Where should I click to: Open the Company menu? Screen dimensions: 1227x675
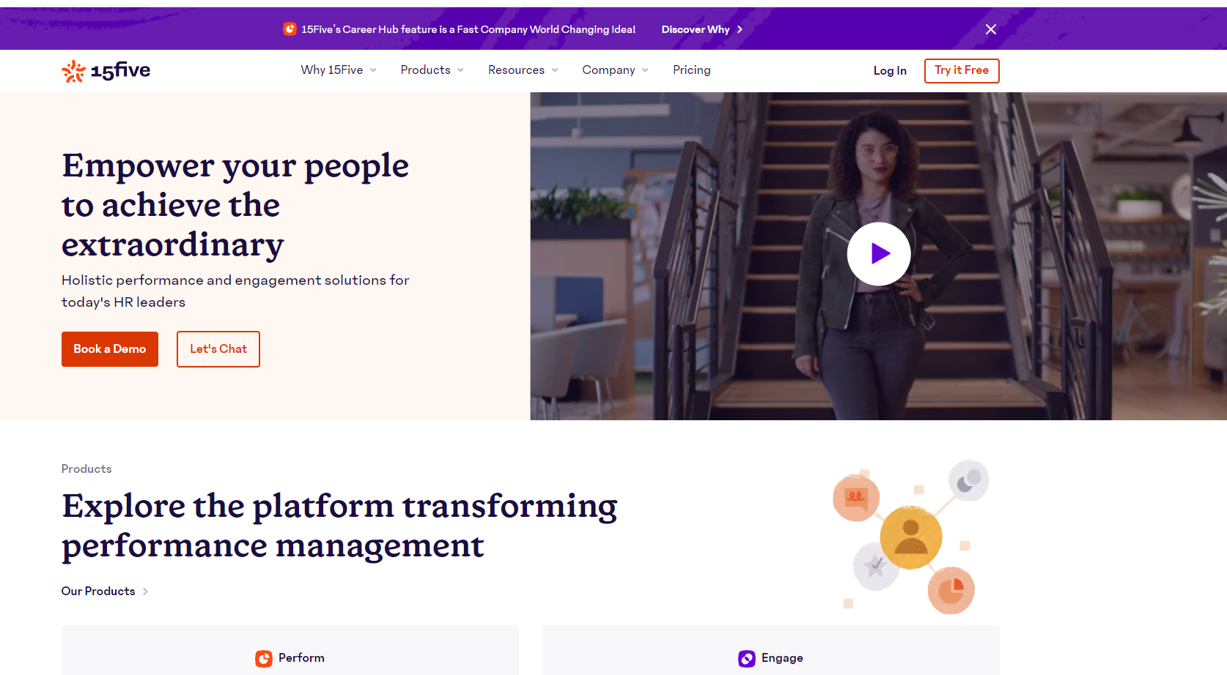(x=609, y=70)
